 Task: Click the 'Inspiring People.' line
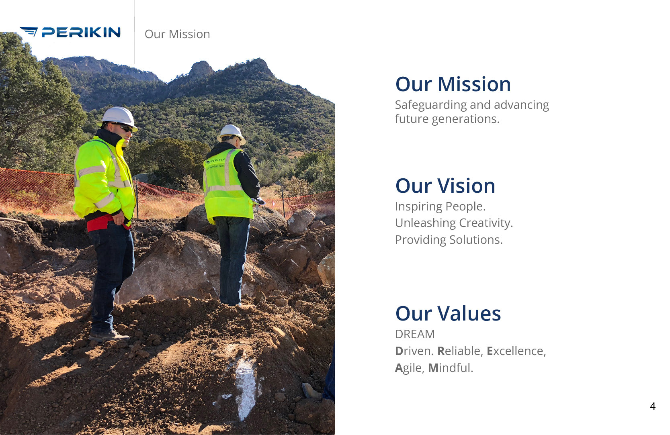441,206
